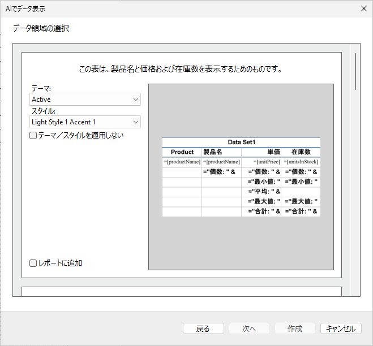Click the 在庫数 column header in preview
The image size is (373, 346).
click(301, 152)
